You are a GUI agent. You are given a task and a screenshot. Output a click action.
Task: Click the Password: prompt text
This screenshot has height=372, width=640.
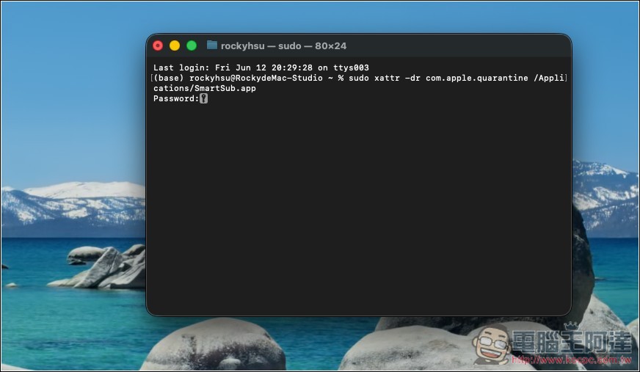click(176, 98)
